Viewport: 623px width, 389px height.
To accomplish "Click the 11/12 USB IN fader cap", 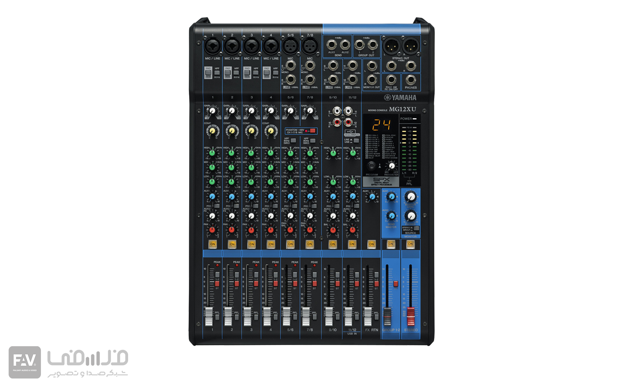I will pos(348,316).
